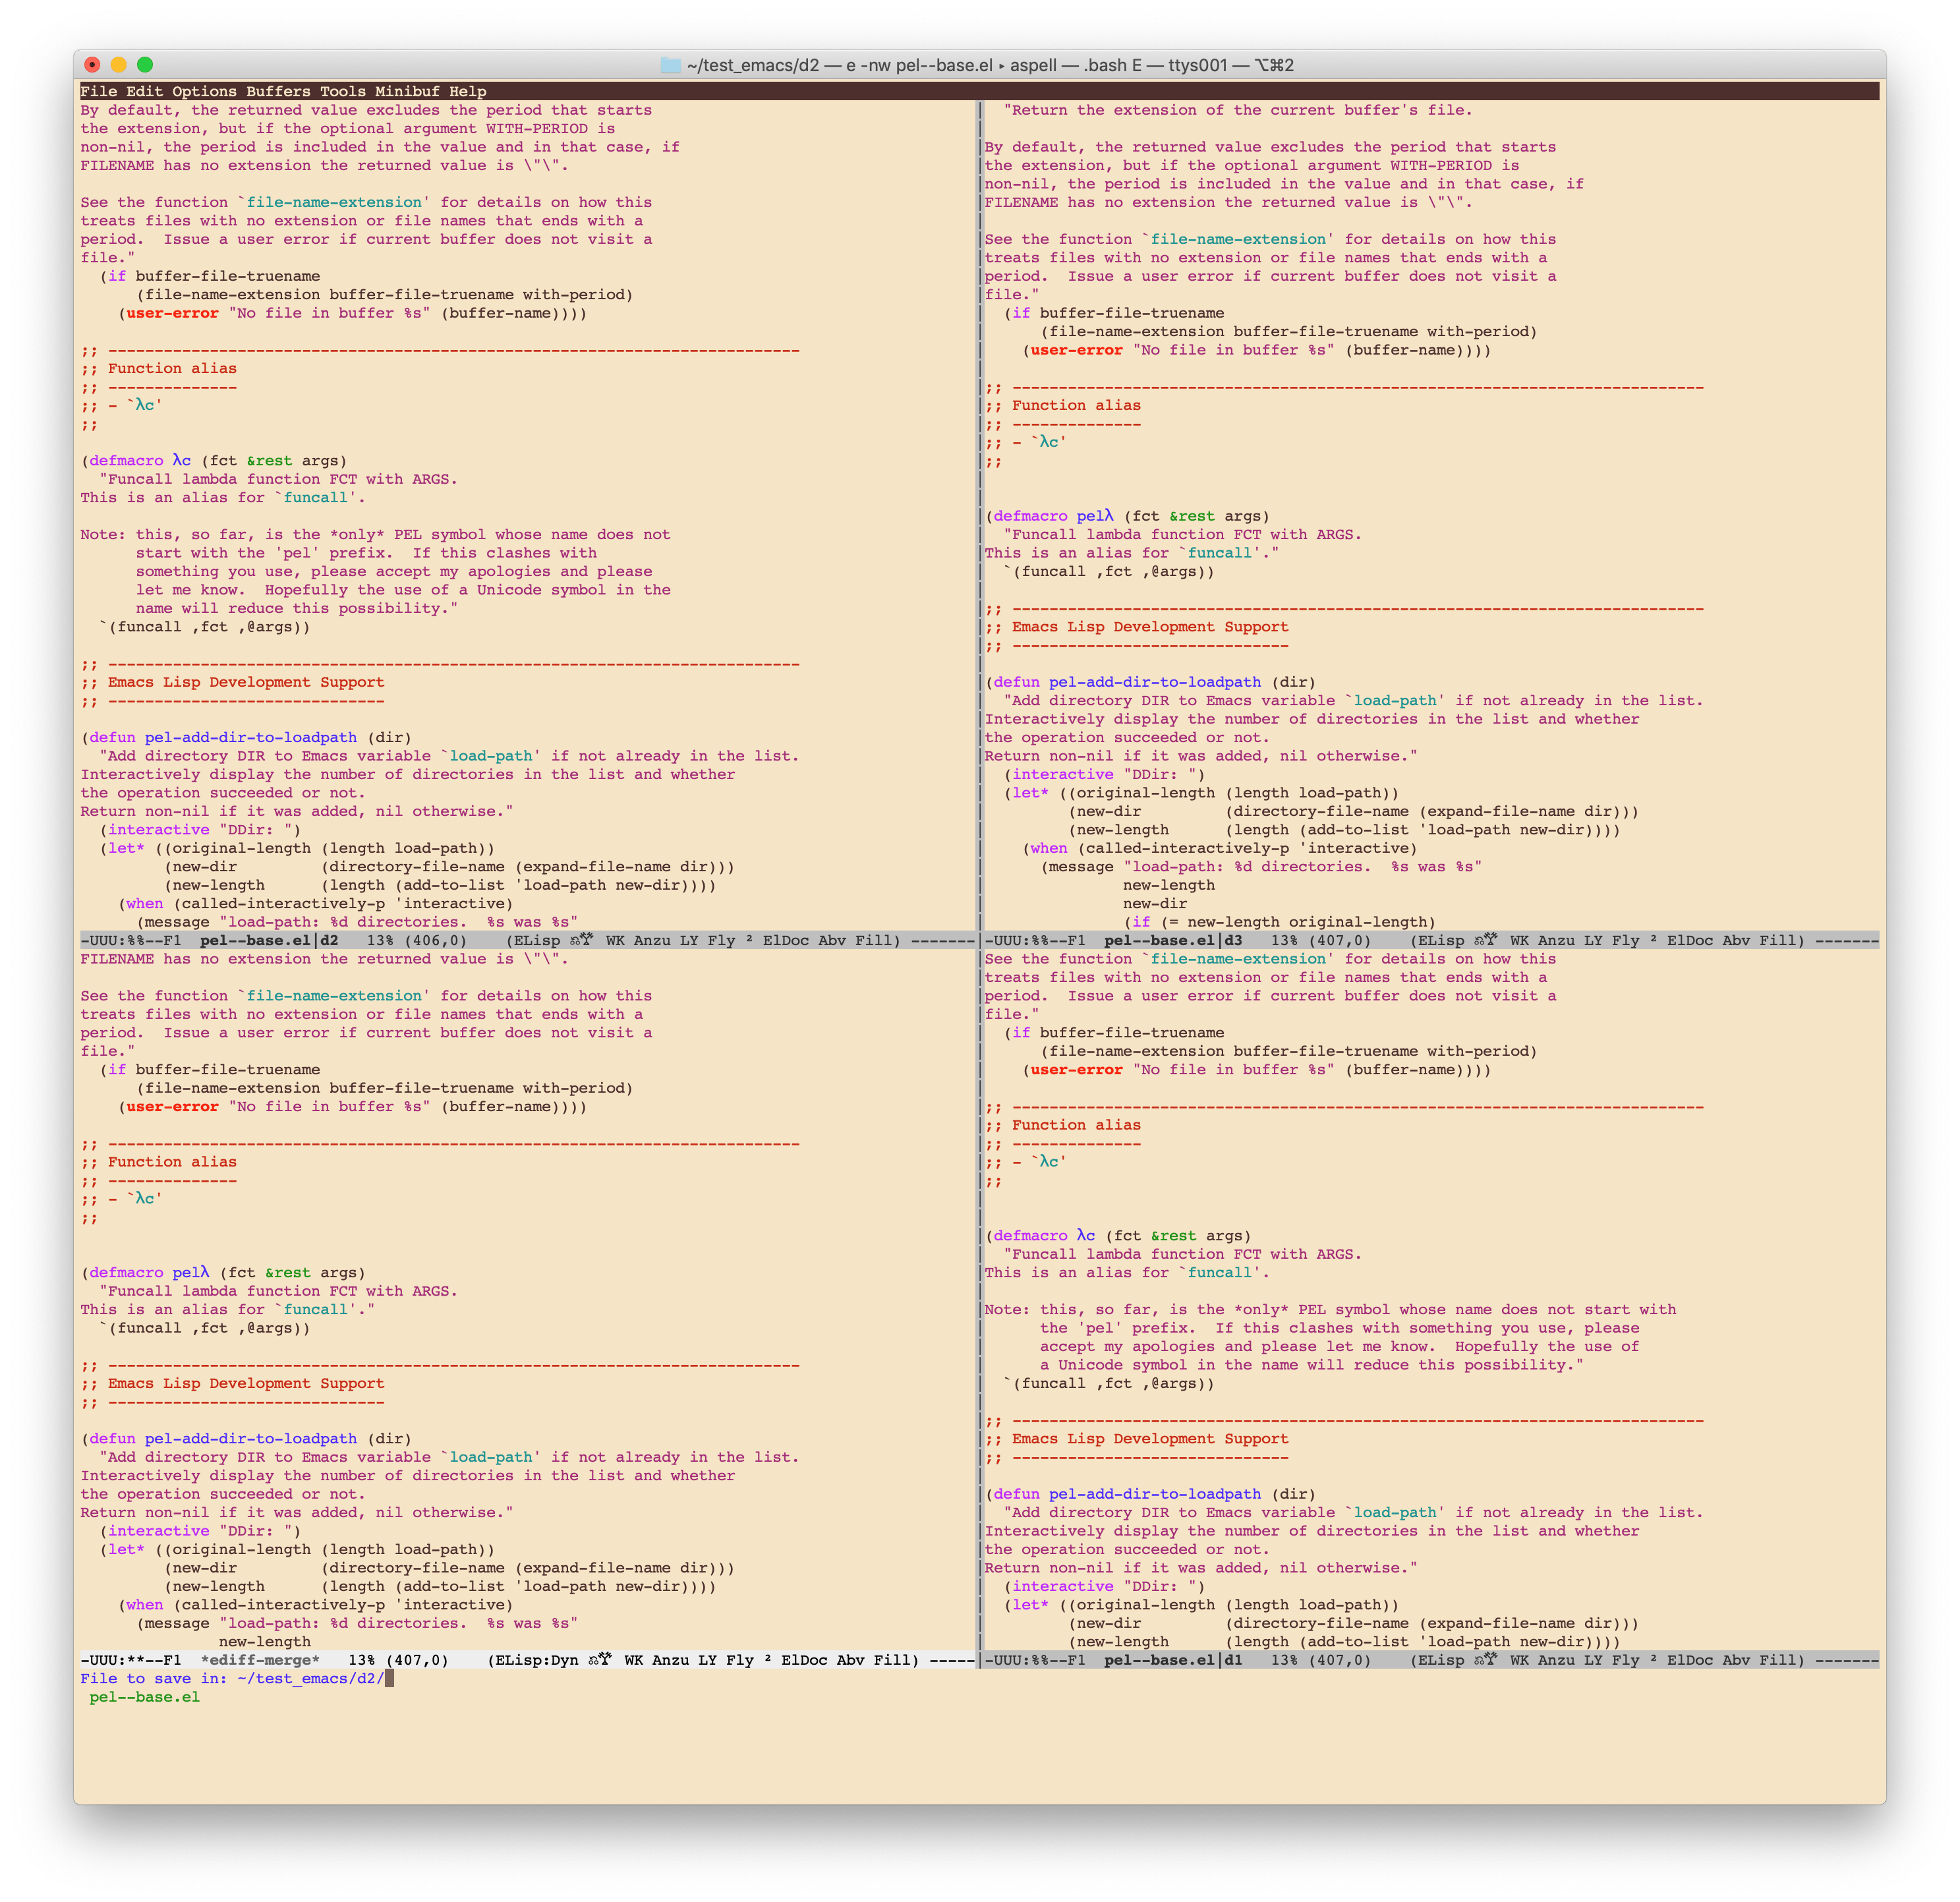1960x1902 pixels.
Task: Click the glyph icon in the d2 mode line
Action: coord(582,940)
